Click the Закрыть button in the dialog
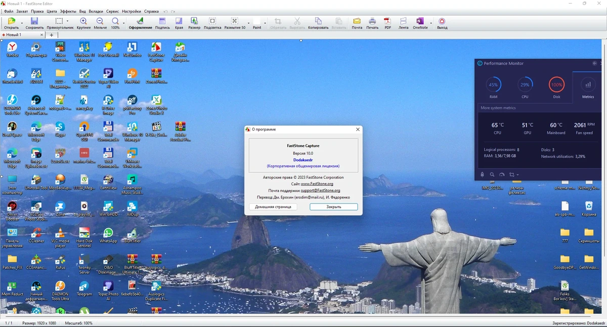The height and width of the screenshot is (327, 607). pos(334,207)
